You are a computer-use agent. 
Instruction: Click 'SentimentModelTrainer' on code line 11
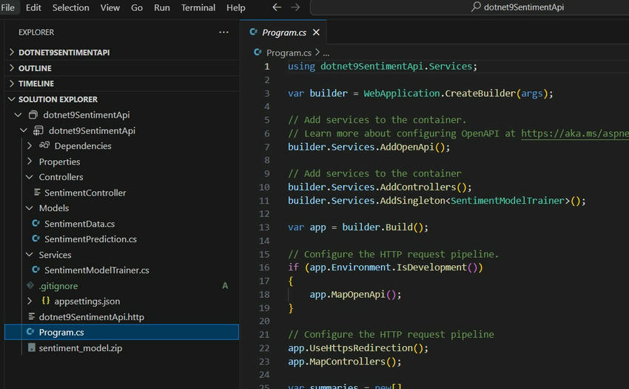click(508, 201)
